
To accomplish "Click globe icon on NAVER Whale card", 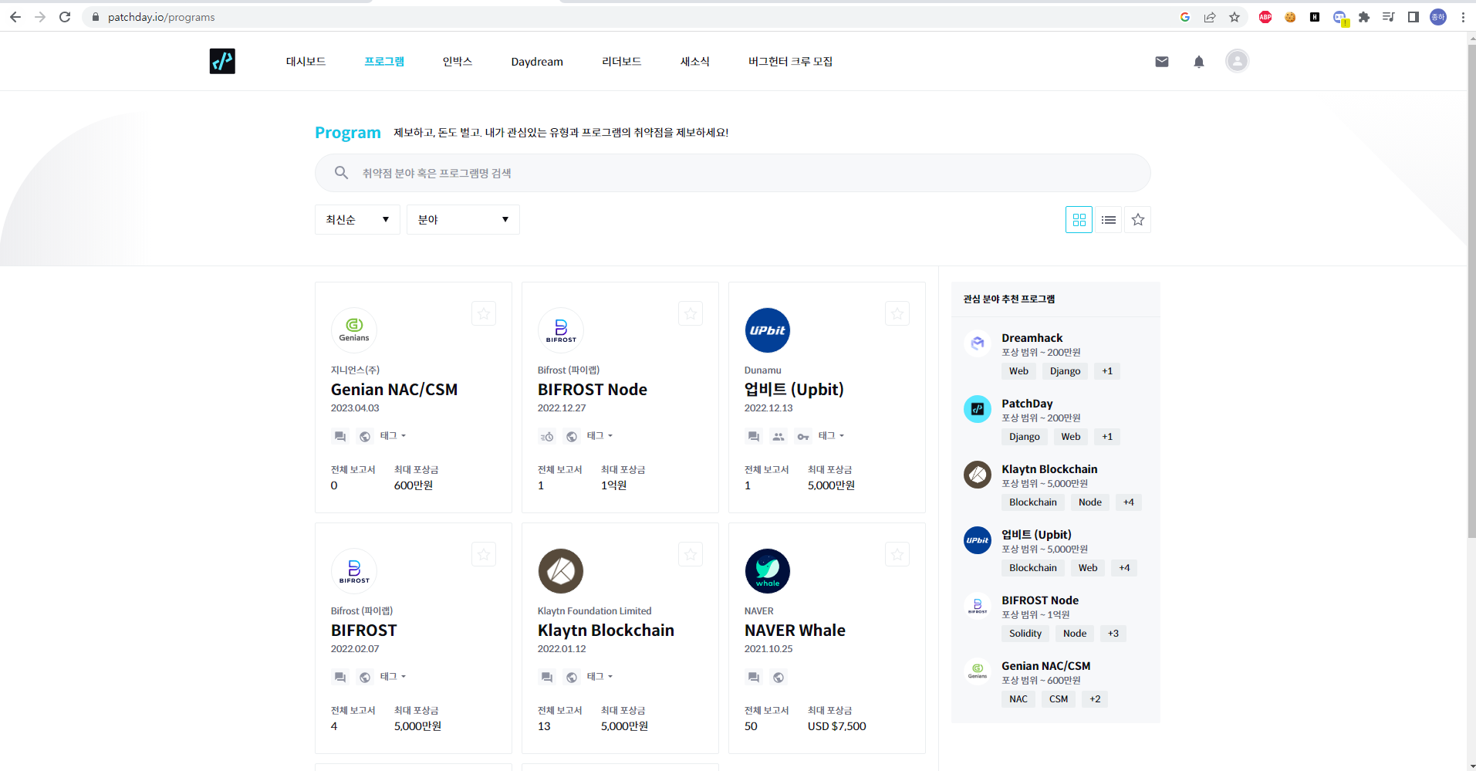I will click(x=779, y=678).
